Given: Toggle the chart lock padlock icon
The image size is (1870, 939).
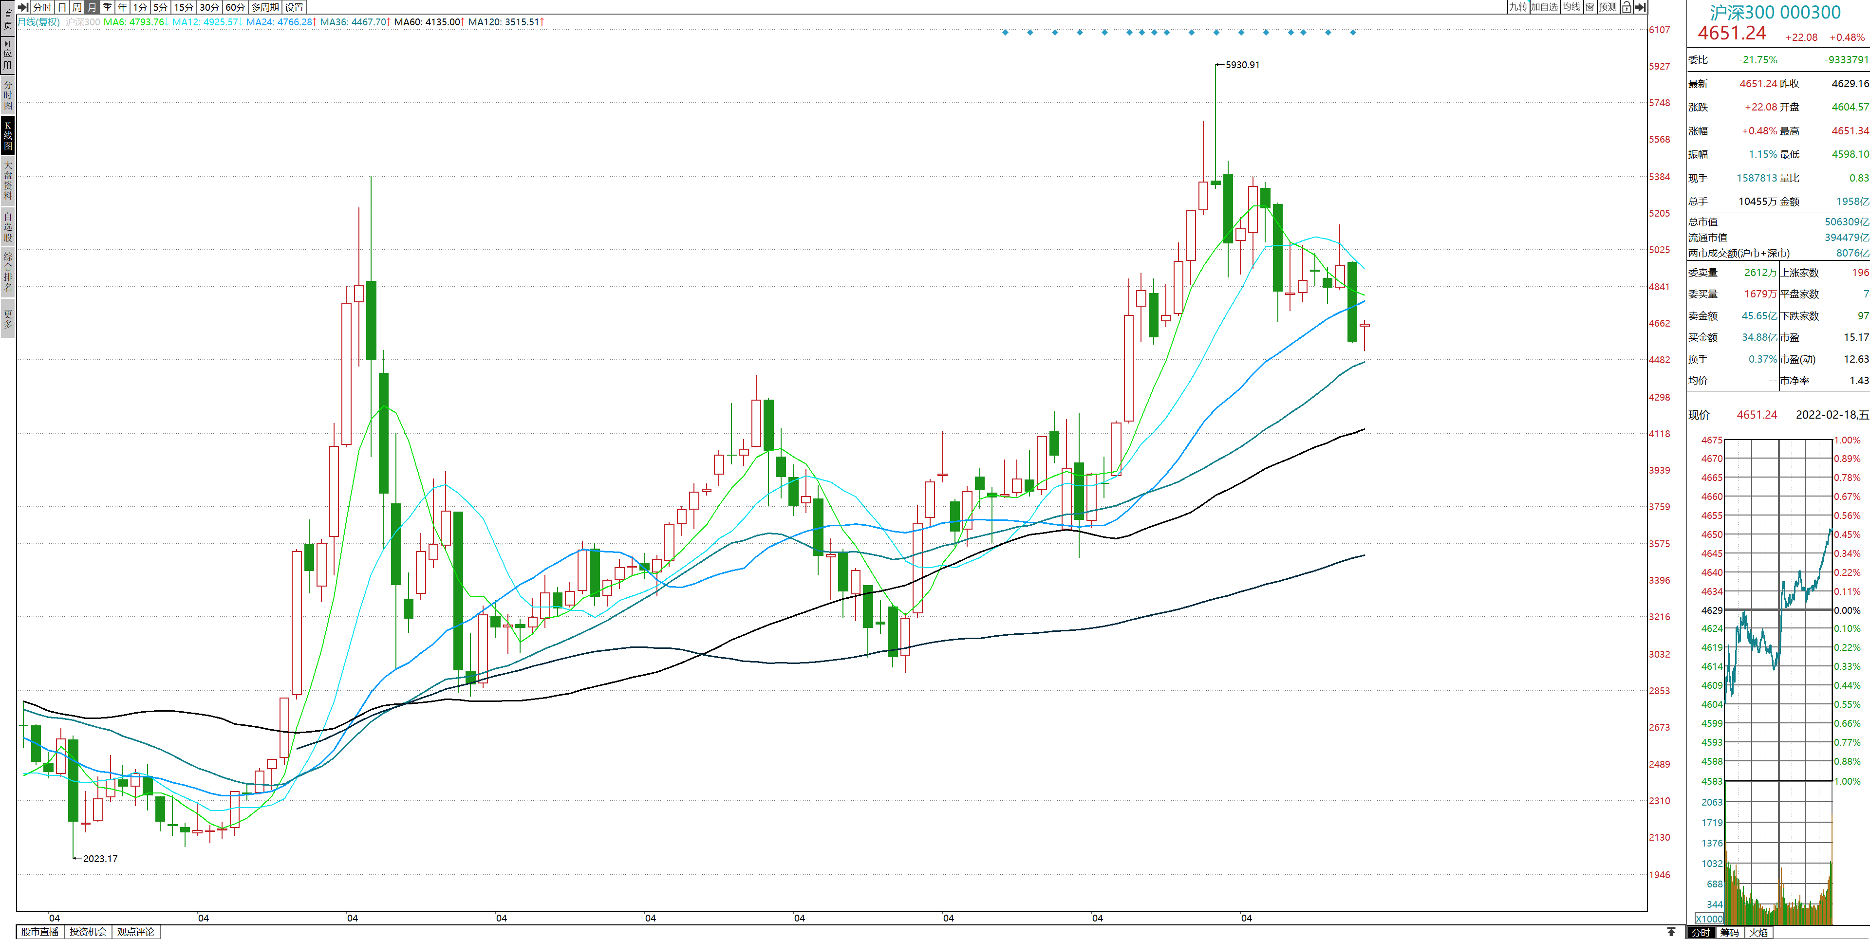Looking at the screenshot, I should point(1626,7).
